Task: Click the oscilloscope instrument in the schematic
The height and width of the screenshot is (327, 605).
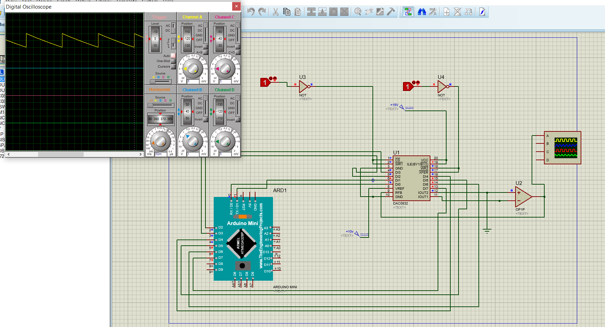Action: (562, 148)
